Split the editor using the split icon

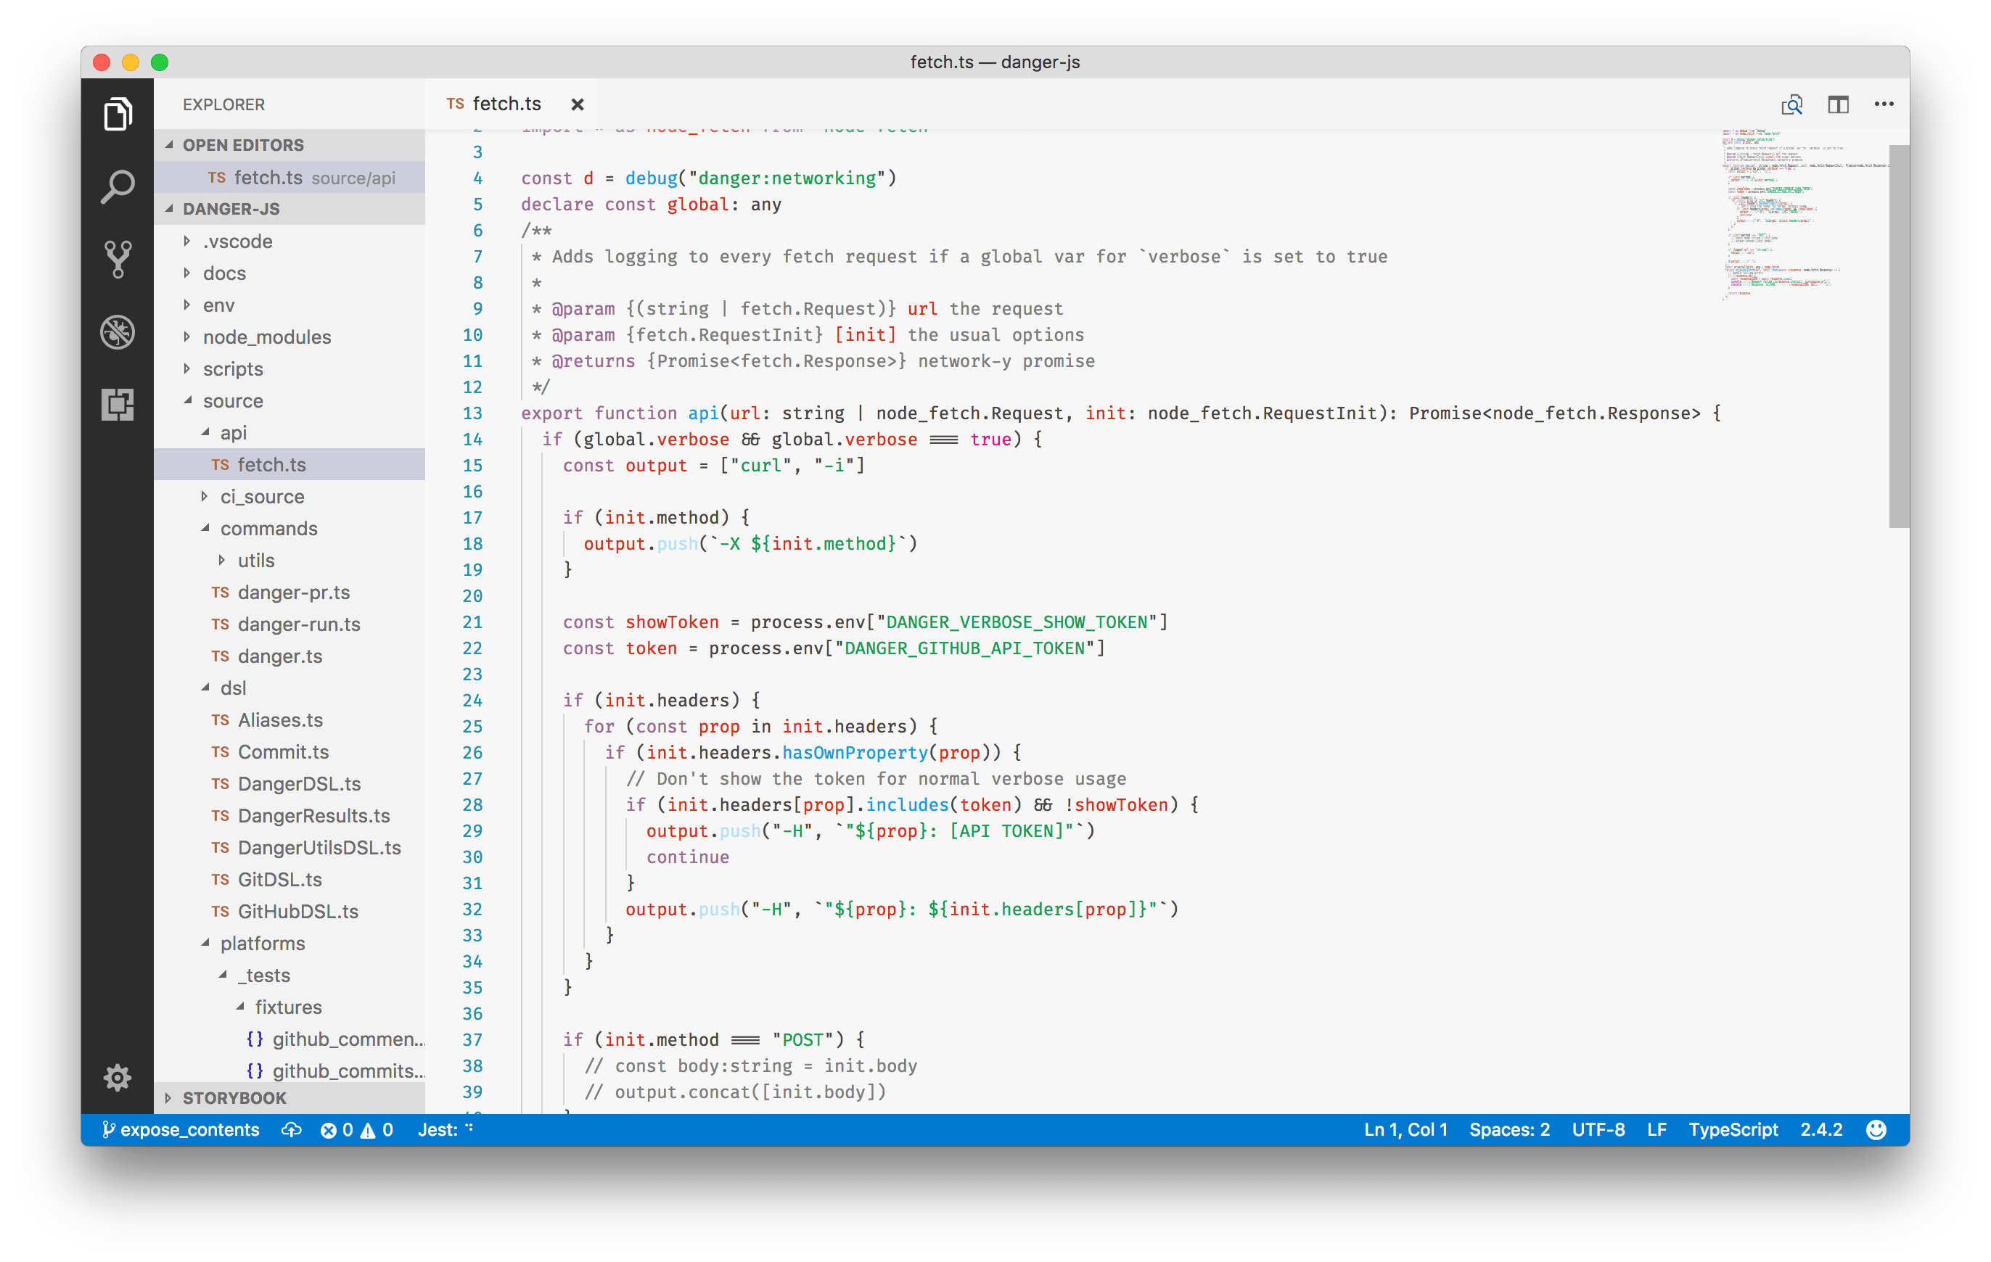click(1839, 104)
